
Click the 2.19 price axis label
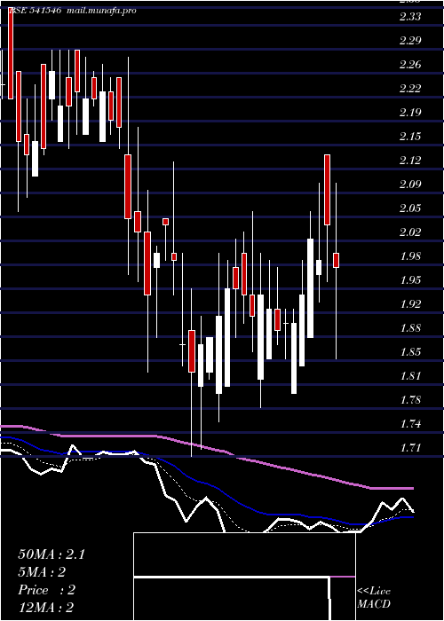click(x=410, y=113)
